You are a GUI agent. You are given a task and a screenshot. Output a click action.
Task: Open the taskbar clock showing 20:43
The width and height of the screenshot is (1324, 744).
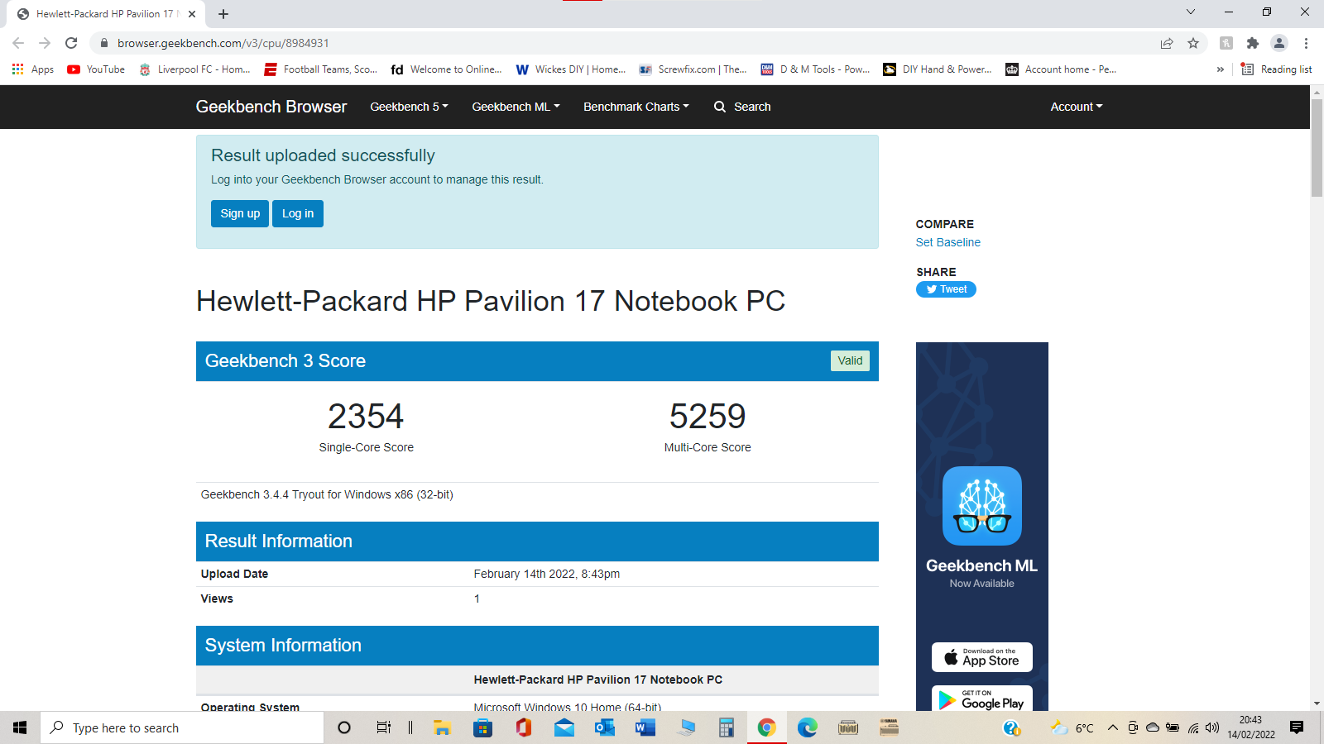coord(1250,727)
